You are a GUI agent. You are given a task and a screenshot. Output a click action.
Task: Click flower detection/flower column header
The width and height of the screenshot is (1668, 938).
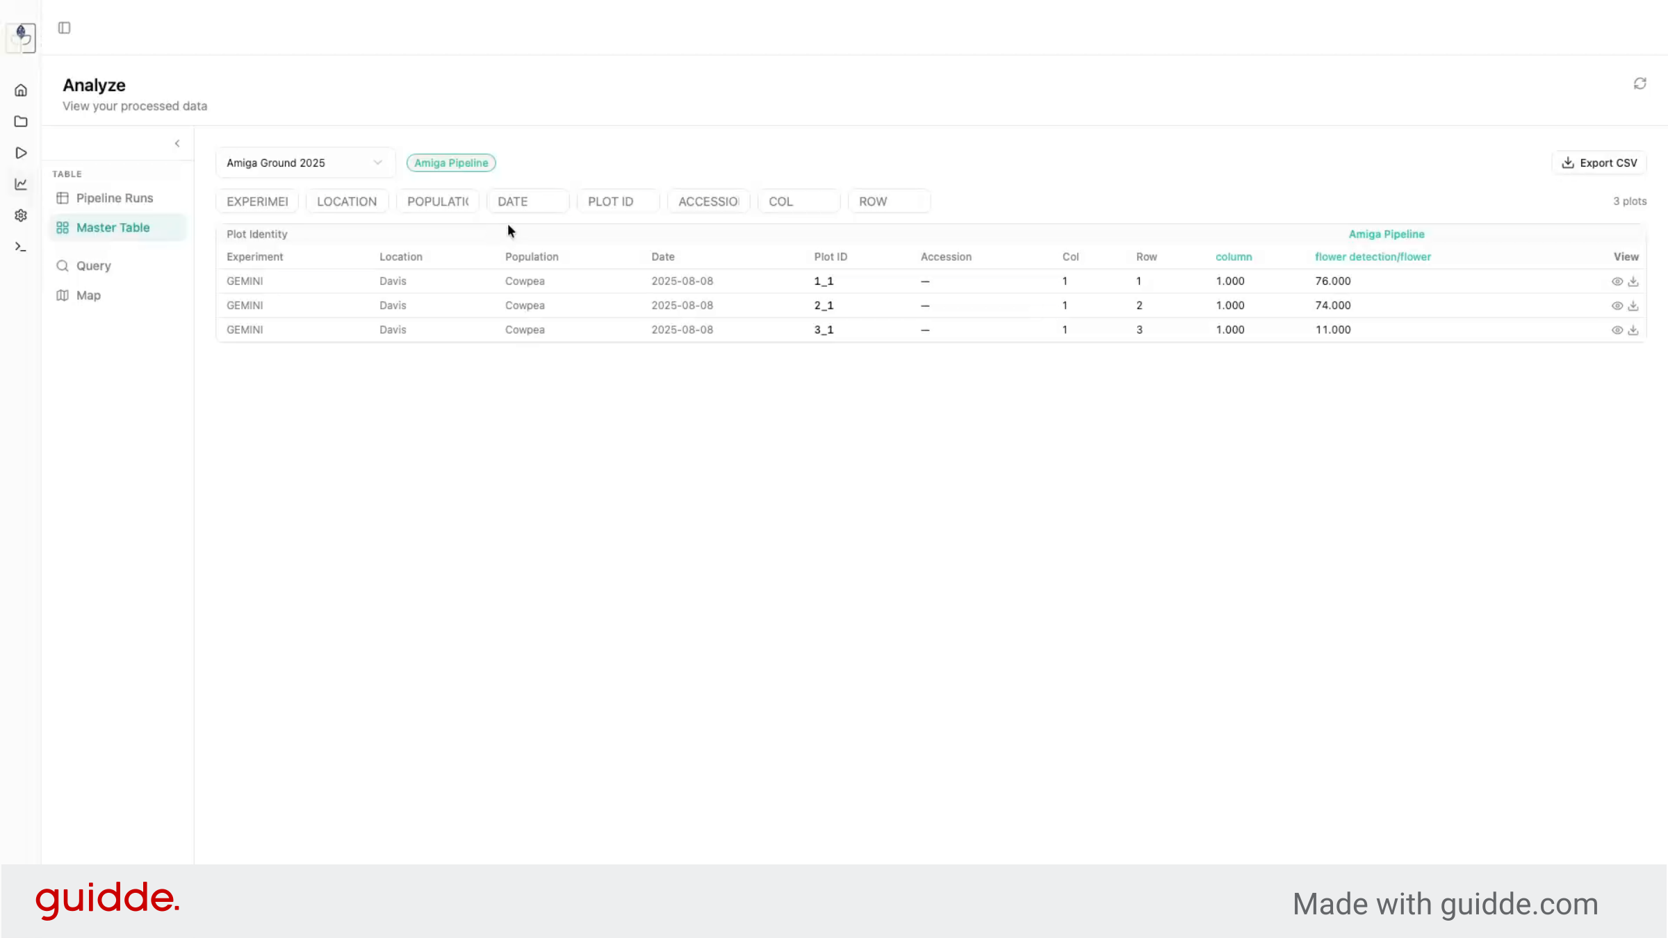(1373, 256)
